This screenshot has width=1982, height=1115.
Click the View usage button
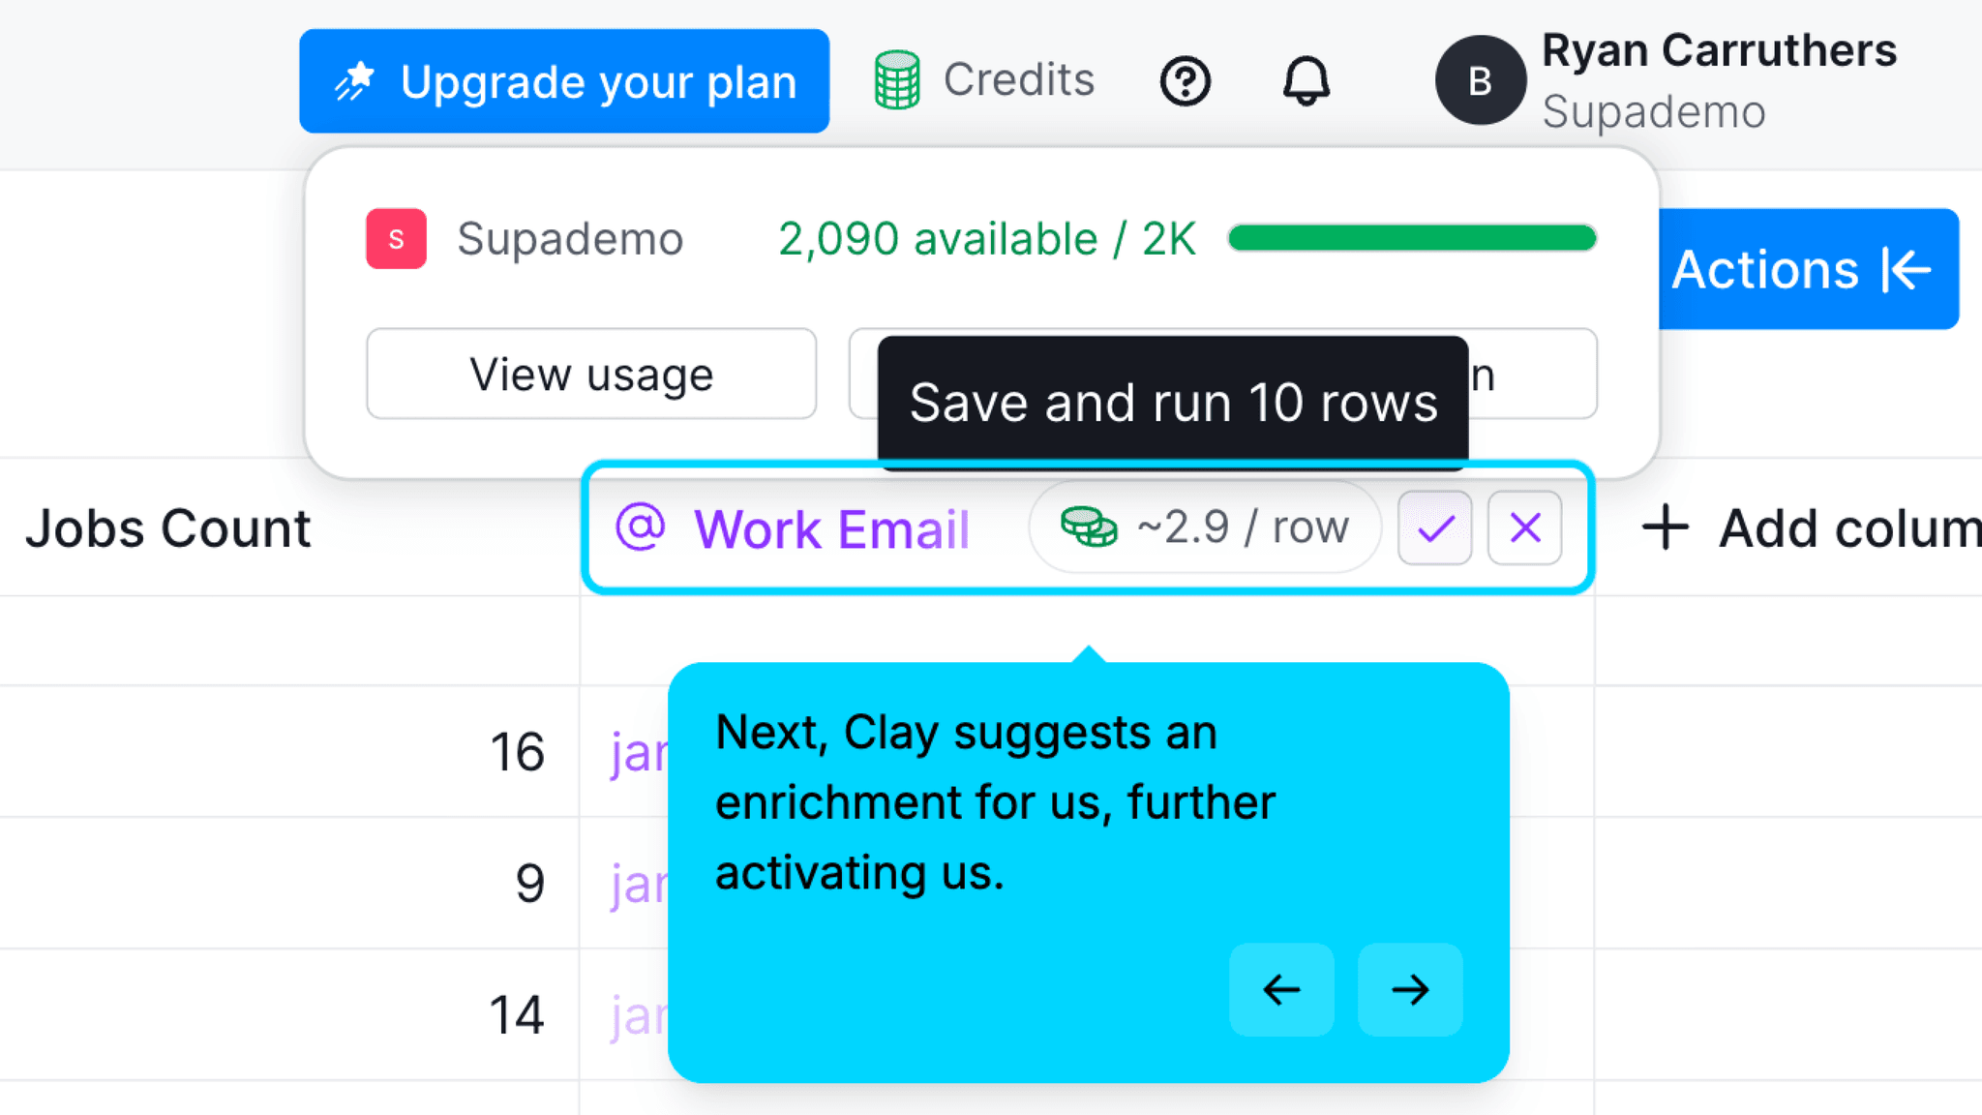(591, 374)
